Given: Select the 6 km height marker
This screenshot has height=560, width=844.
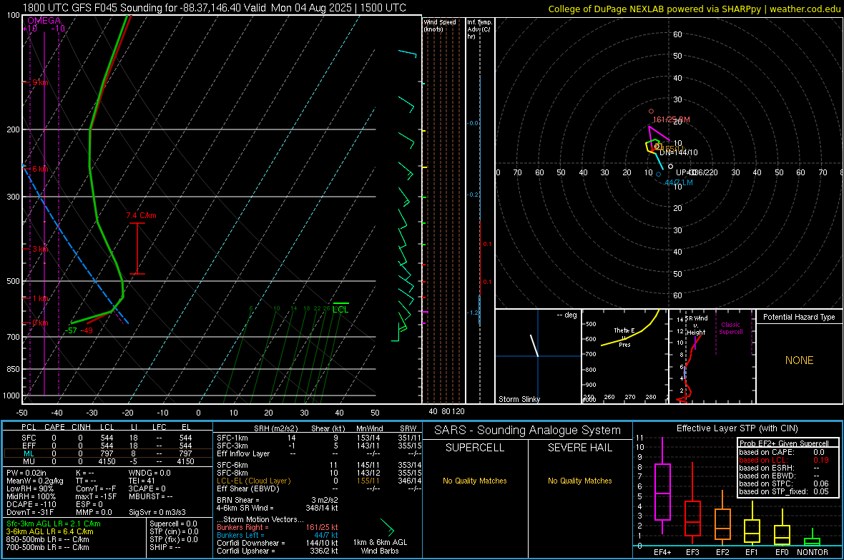Looking at the screenshot, I should pyautogui.click(x=40, y=169).
